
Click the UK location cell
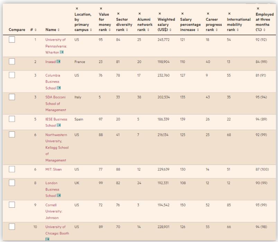click(77, 183)
